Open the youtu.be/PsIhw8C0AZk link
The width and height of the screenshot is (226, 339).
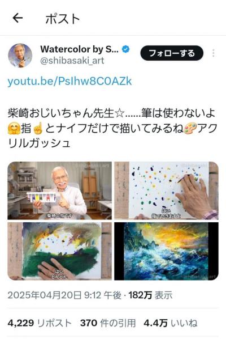pos(69,81)
